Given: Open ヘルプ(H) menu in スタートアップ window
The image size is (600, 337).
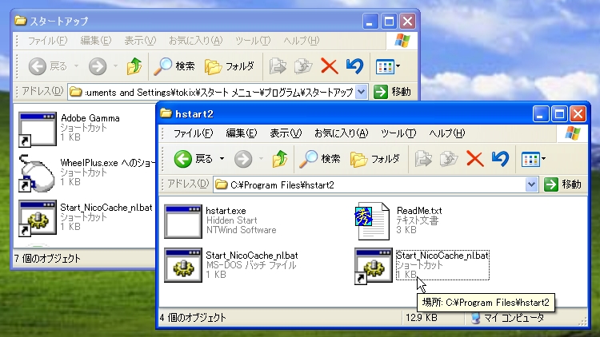Looking at the screenshot, I should click(x=301, y=41).
